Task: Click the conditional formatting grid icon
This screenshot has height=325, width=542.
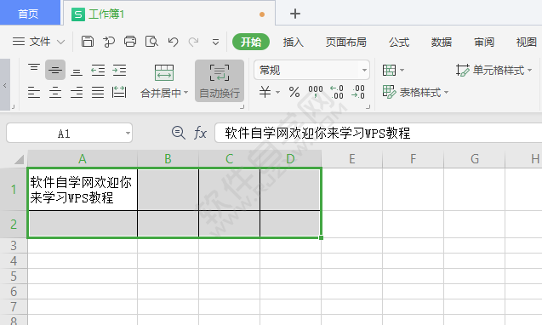Action: pyautogui.click(x=389, y=70)
